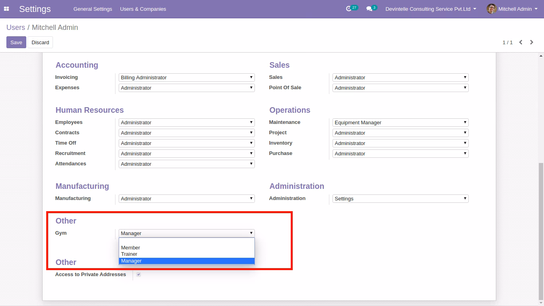Screen dimensions: 544x306
Task: Open the Users & Companies menu
Action: coord(143,9)
